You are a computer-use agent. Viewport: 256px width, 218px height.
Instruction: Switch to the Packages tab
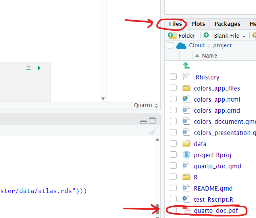[227, 24]
